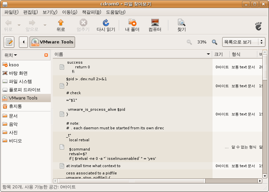Image resolution: width=269 pixels, height=192 pixels.
Task: Open the 이동(G) menu
Action: coord(70,12)
